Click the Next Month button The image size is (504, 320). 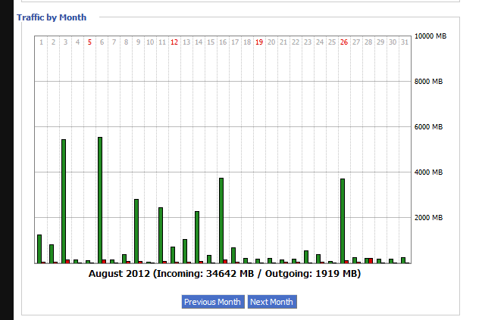pos(271,302)
